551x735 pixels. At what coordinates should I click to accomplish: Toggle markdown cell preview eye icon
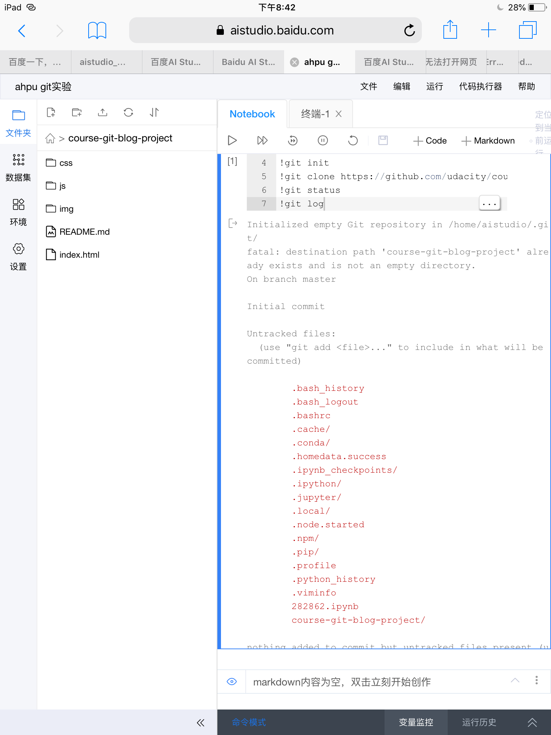click(x=232, y=681)
